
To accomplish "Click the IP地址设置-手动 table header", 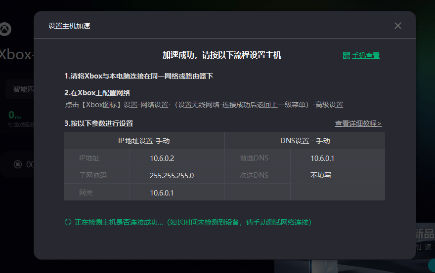I will 144,141.
